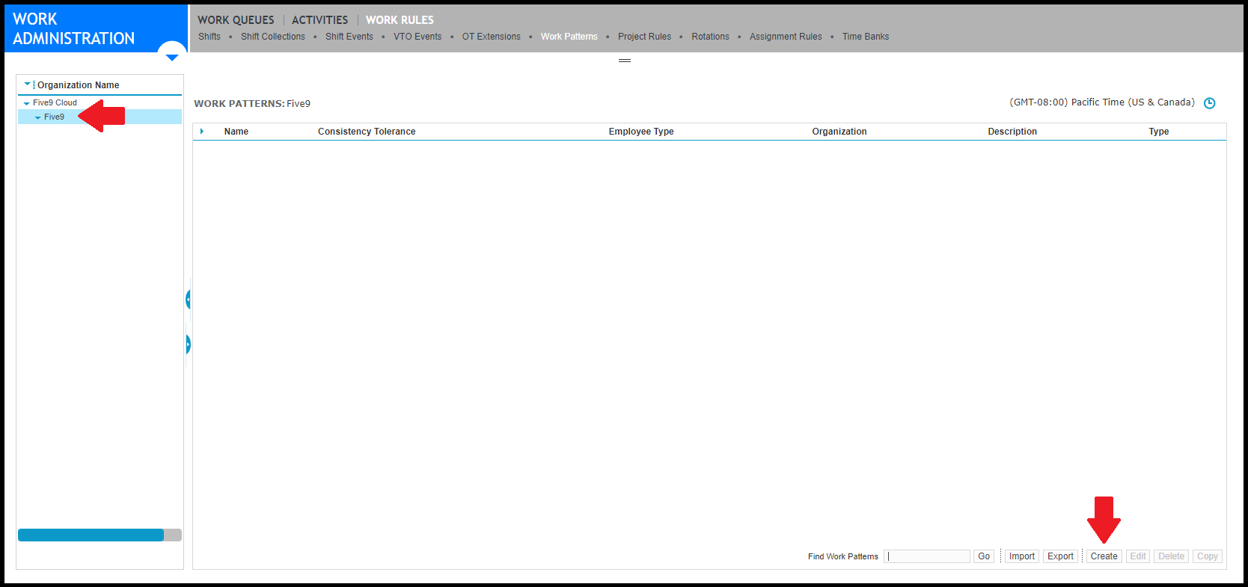1248x587 pixels.
Task: Sort by Consistency Tolerance column header
Action: [x=367, y=132]
